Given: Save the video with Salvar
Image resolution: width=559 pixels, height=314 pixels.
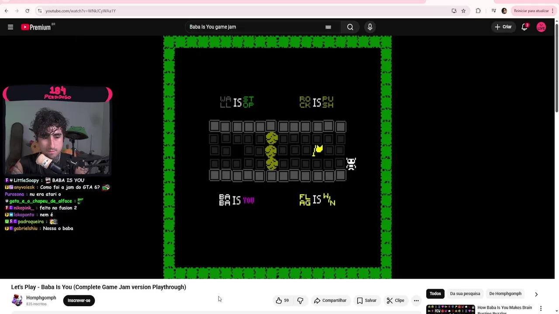Looking at the screenshot, I should coord(366,300).
